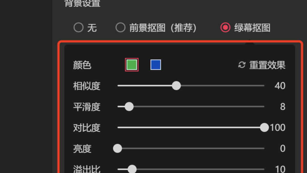Pick the blue color swatch
This screenshot has width=307, height=173.
pyautogui.click(x=156, y=65)
